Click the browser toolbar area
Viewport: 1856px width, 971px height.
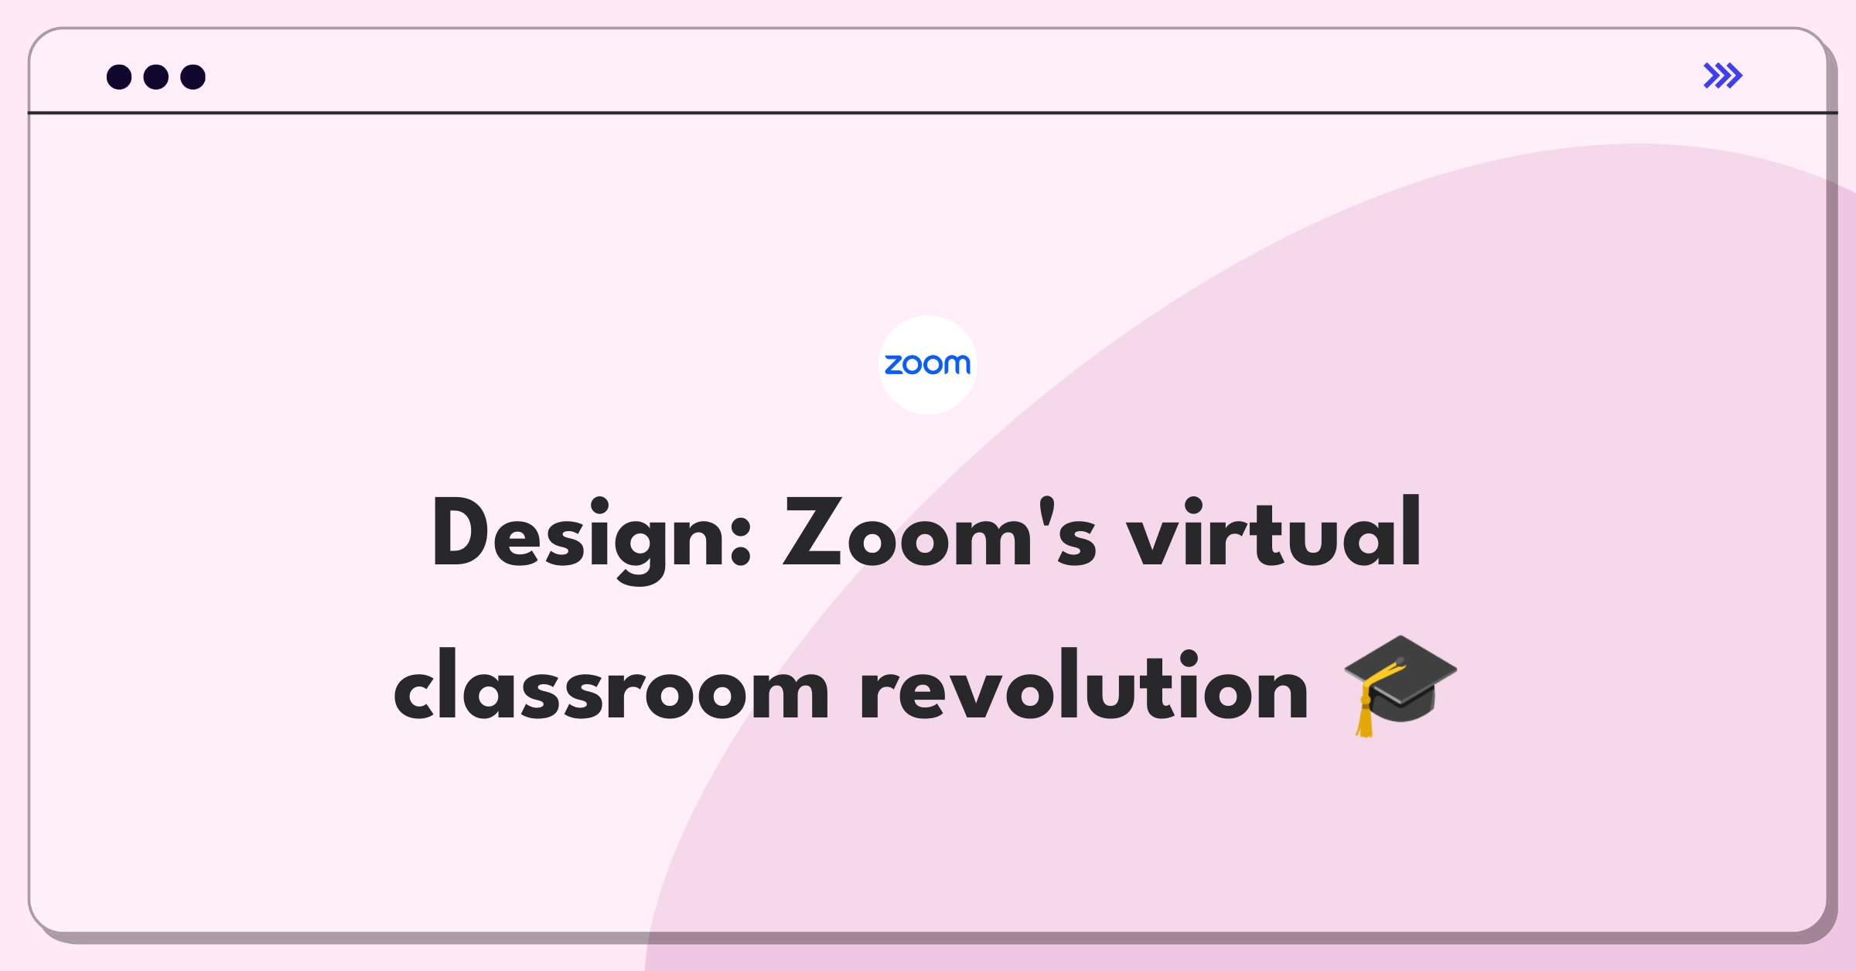tap(928, 76)
